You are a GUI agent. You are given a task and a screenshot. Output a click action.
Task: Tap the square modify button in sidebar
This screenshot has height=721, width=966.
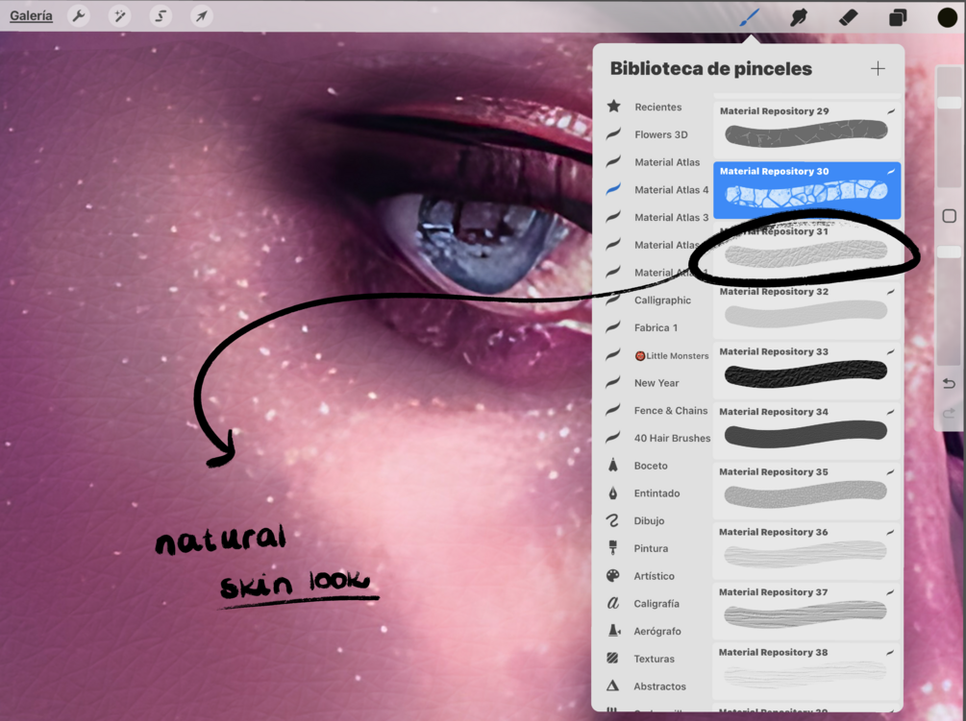pyautogui.click(x=950, y=216)
